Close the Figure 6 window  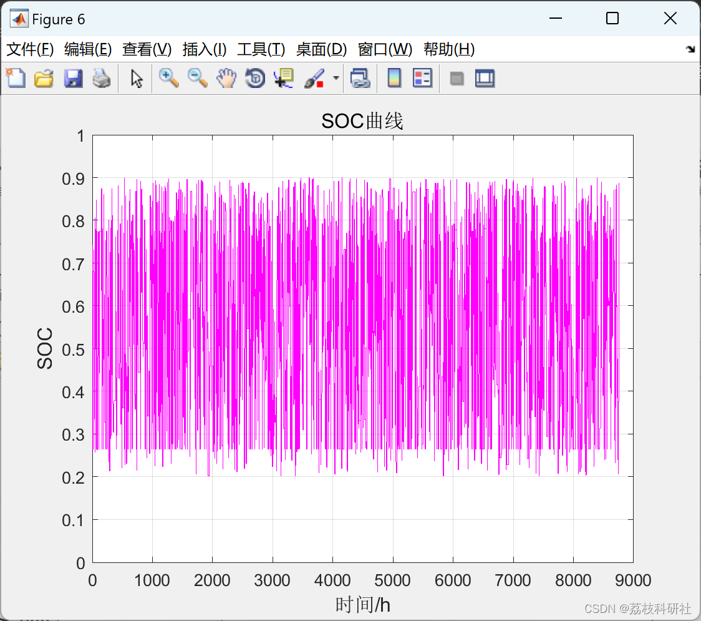click(670, 18)
